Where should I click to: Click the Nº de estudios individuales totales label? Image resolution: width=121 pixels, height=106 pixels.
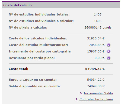39,14
